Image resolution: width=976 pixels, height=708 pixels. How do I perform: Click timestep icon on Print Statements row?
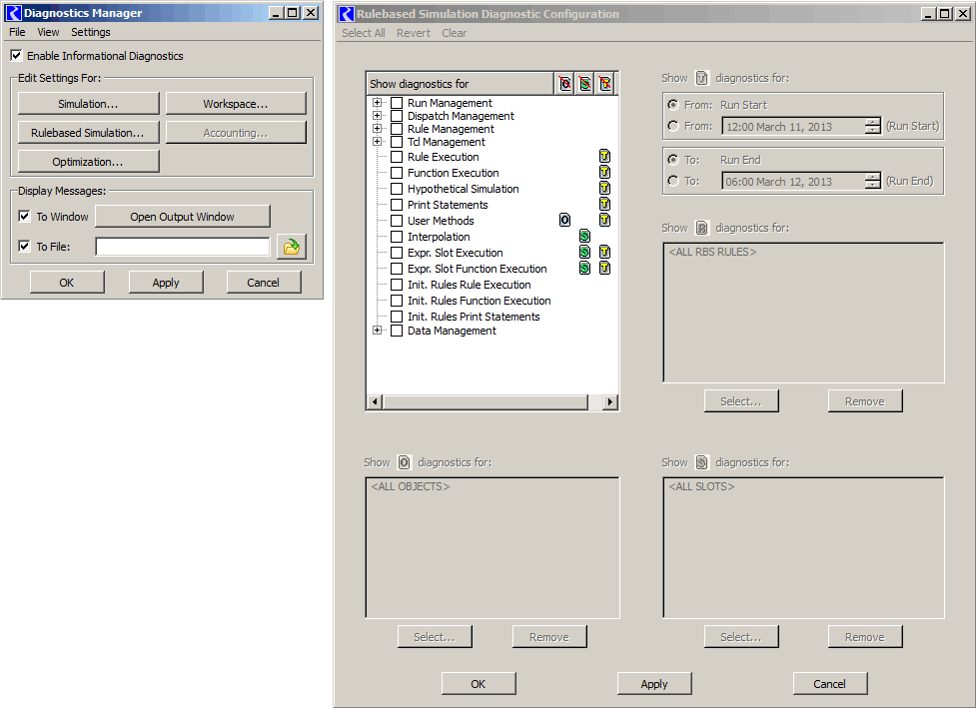pyautogui.click(x=604, y=204)
